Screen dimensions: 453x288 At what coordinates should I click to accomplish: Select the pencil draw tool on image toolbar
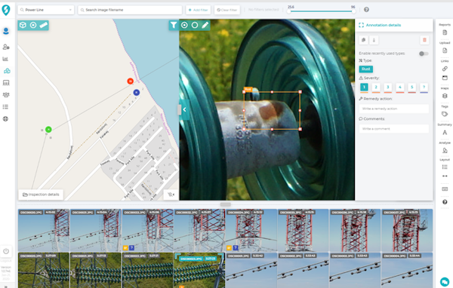(205, 25)
